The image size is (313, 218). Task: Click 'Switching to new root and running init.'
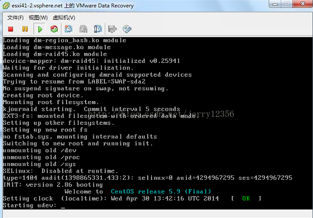coord(78,143)
